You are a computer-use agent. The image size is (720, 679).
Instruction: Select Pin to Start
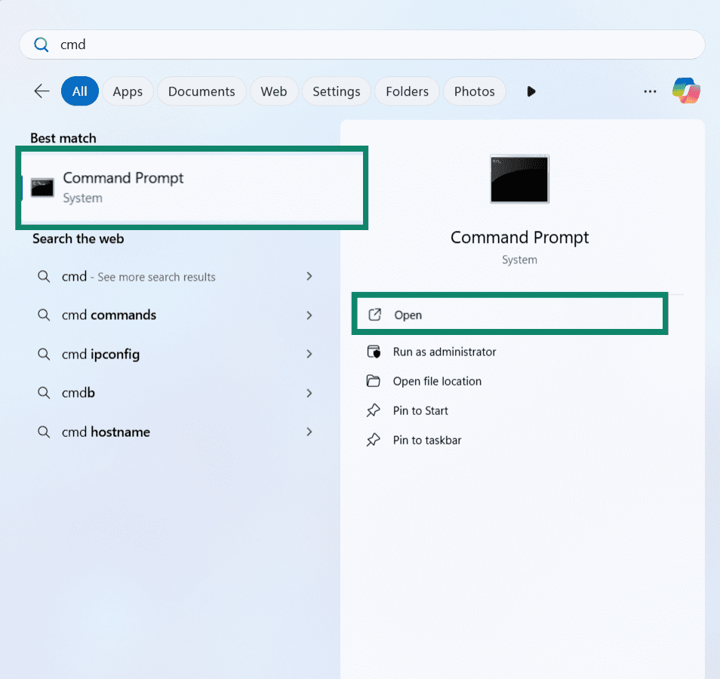tap(420, 410)
